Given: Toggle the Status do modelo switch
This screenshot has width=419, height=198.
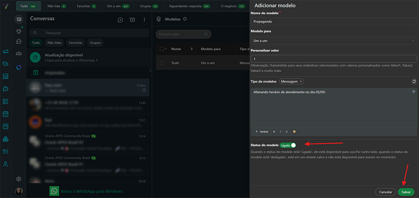Looking at the screenshot, I should 292,145.
